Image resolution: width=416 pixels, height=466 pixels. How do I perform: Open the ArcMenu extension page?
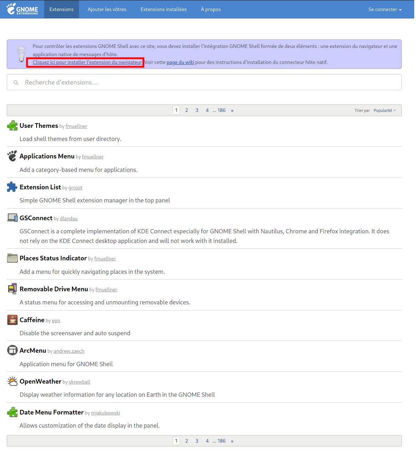pos(33,351)
